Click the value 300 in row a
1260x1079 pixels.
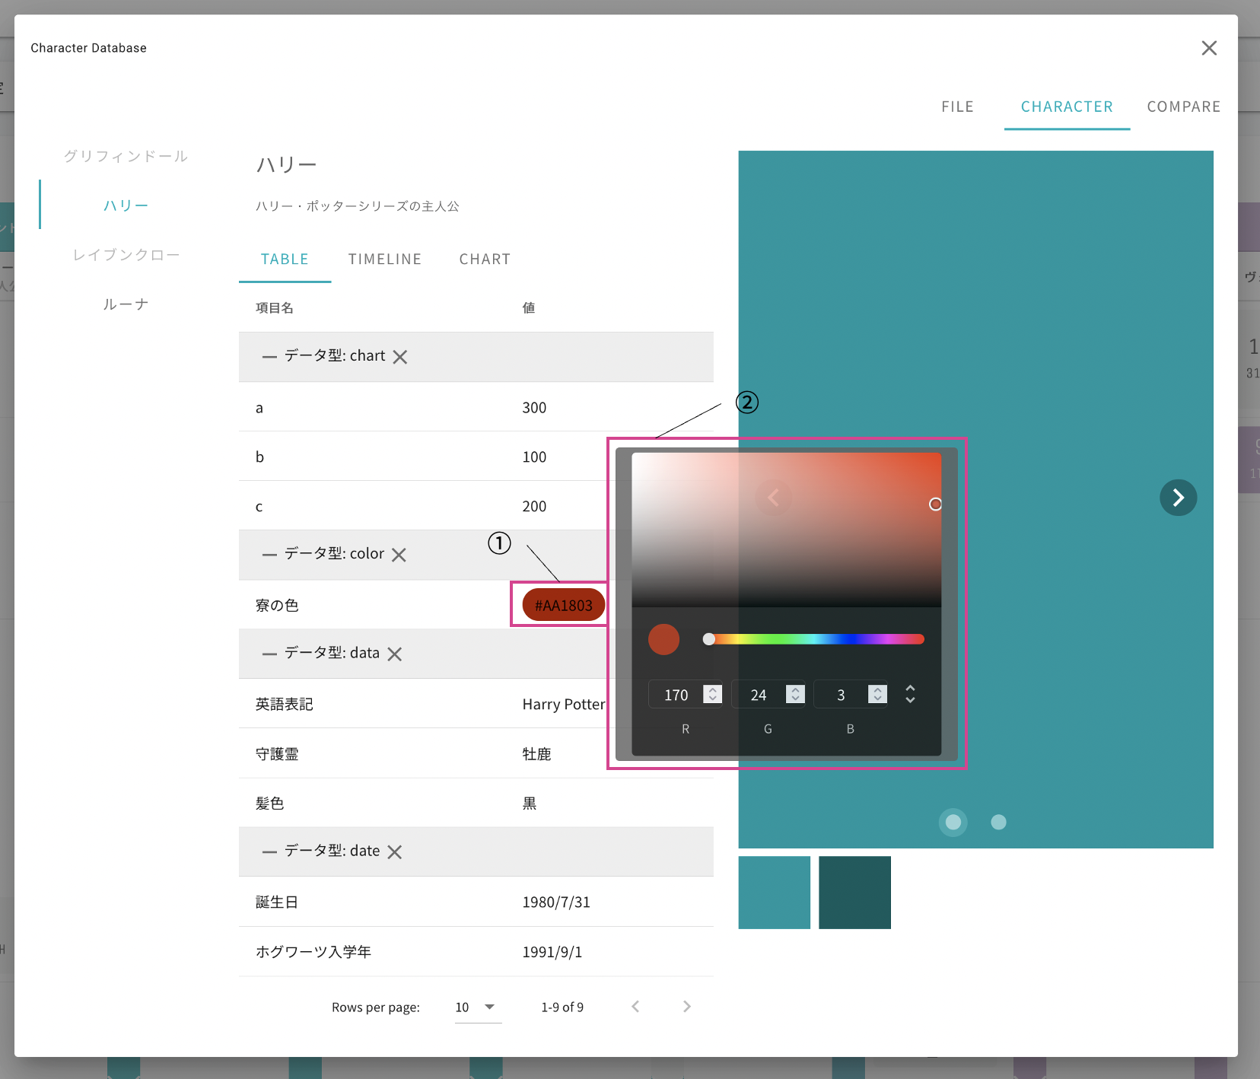[x=534, y=408]
